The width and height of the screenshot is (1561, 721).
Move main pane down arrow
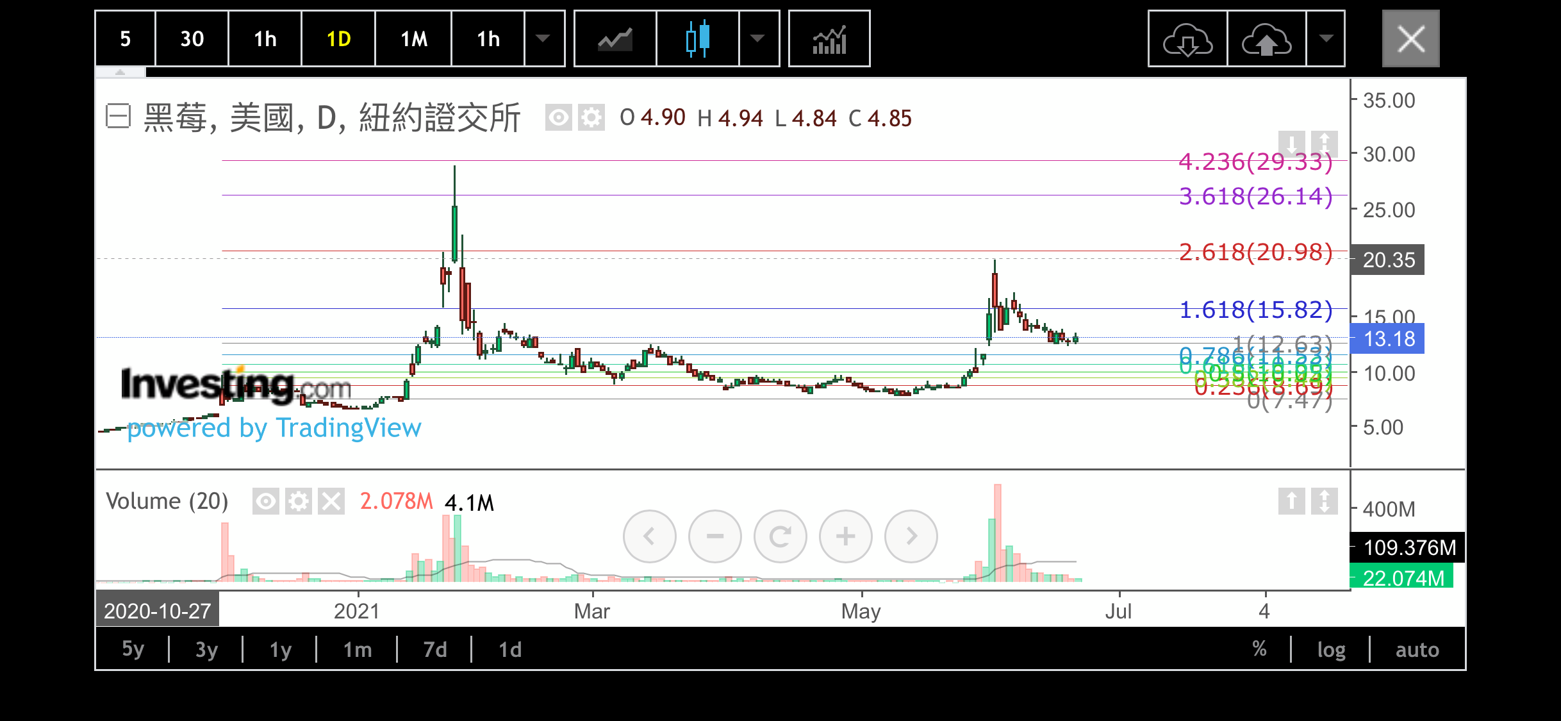(x=1292, y=143)
